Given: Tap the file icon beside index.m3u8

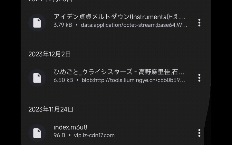Looking at the screenshot, I should pyautogui.click(x=37, y=133).
